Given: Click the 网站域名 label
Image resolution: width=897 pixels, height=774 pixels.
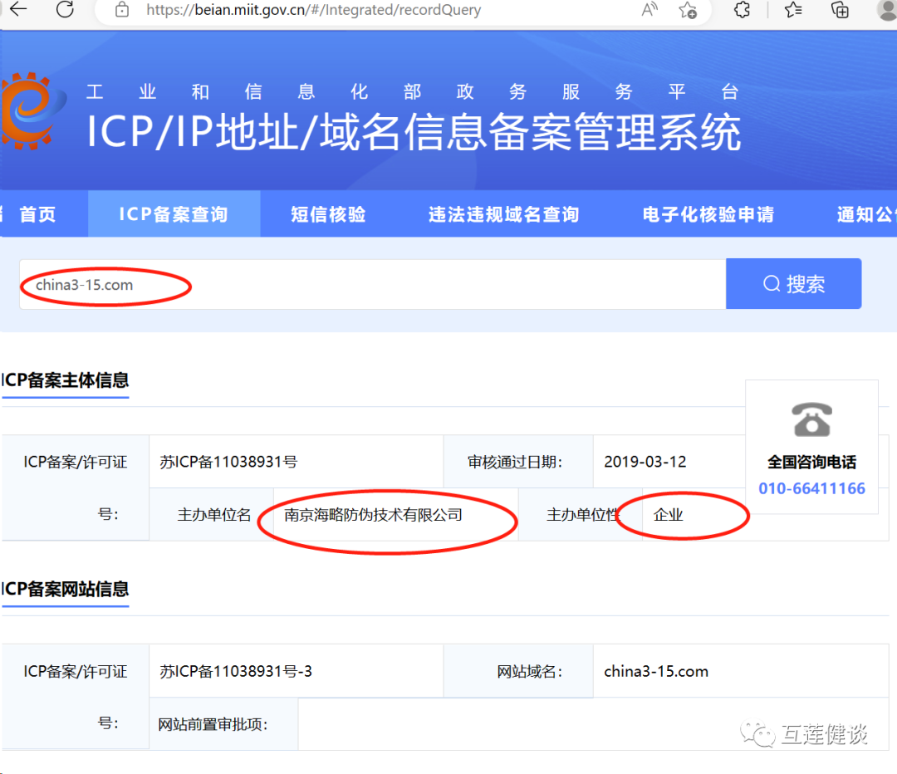Looking at the screenshot, I should [x=529, y=671].
